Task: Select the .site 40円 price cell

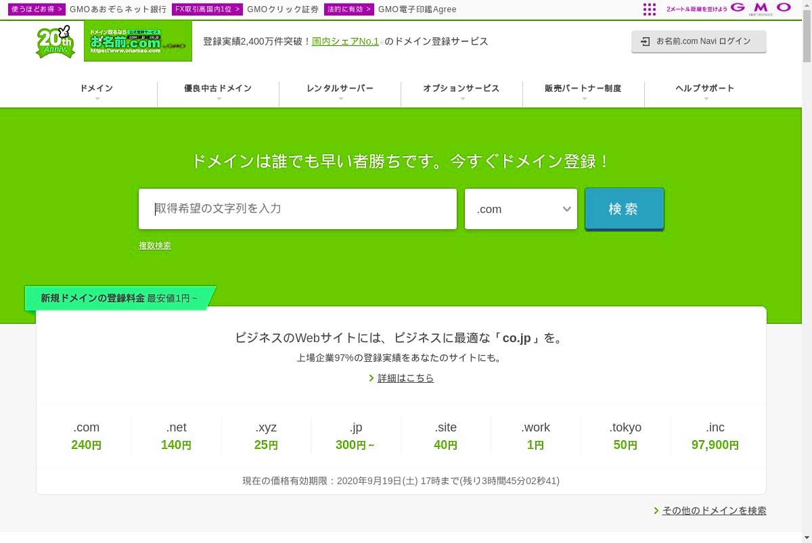Action: [446, 436]
